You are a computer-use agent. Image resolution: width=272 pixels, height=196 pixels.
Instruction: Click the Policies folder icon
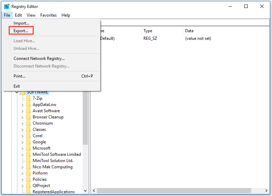tap(28, 179)
